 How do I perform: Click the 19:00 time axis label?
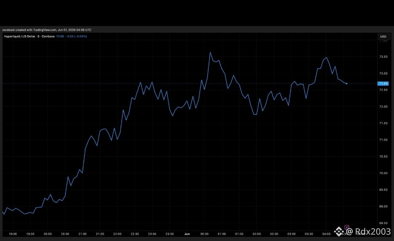pos(13,234)
